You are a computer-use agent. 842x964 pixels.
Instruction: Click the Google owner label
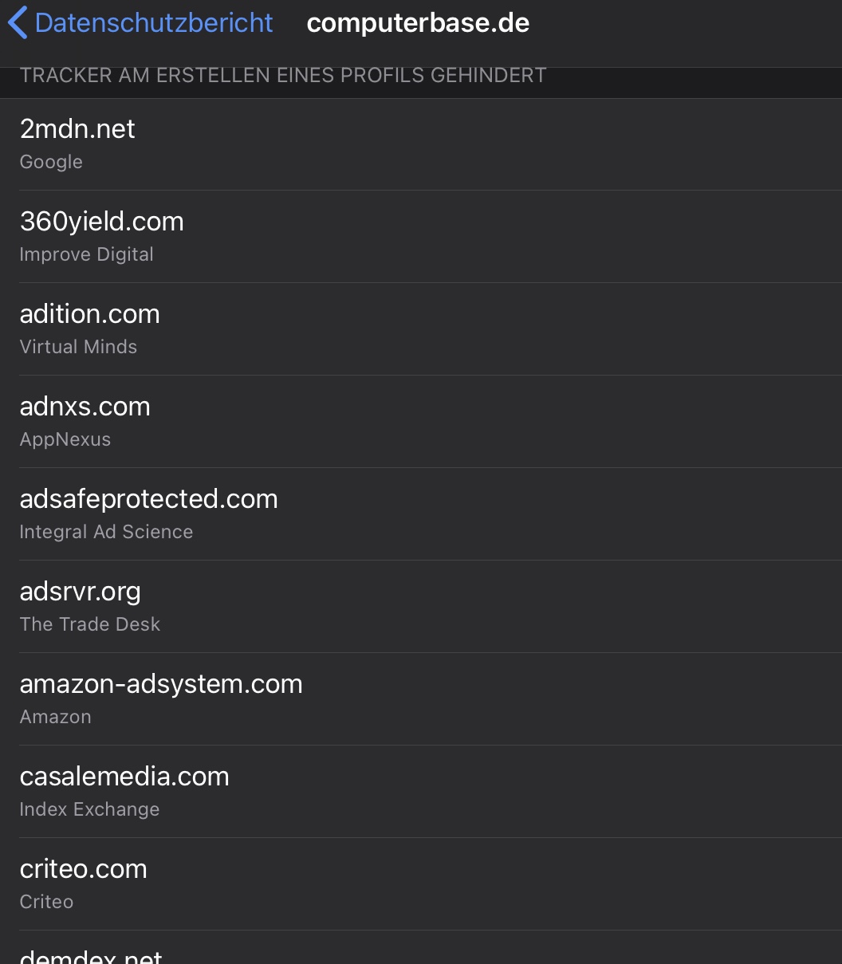tap(51, 162)
